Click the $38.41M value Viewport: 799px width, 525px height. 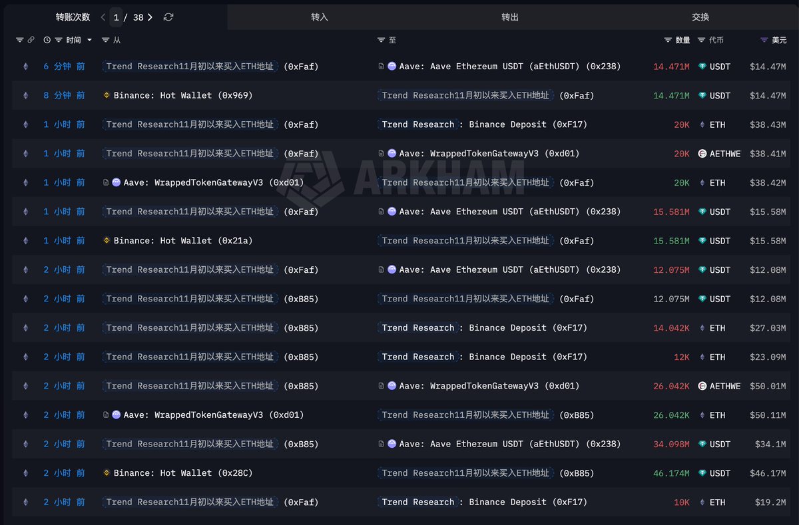click(768, 154)
